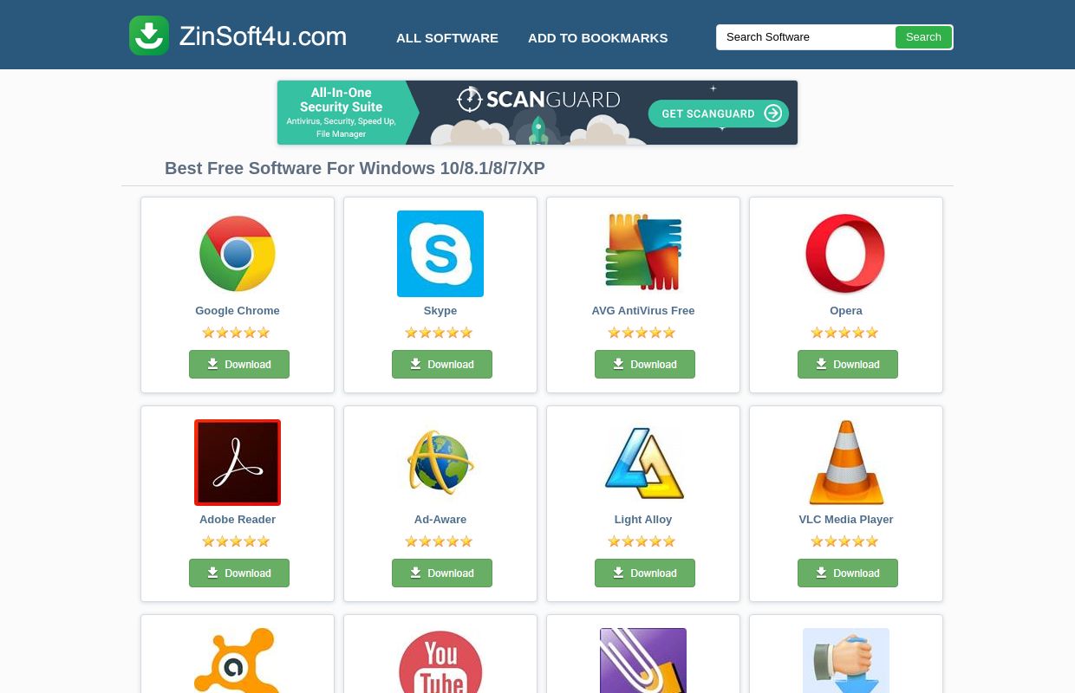Click the VLC Media Player cone icon
Viewport: 1075px width, 693px height.
tap(845, 462)
